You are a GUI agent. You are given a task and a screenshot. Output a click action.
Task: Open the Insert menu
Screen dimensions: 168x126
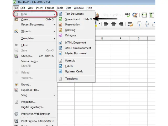[x=39, y=8]
